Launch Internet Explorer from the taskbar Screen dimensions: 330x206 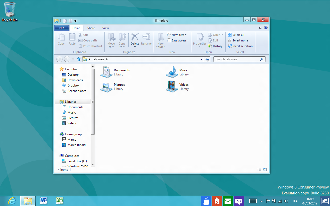coord(12,201)
